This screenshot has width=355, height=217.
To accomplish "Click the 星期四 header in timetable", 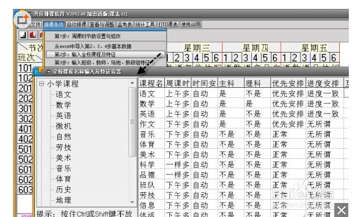I will pos(255,48).
